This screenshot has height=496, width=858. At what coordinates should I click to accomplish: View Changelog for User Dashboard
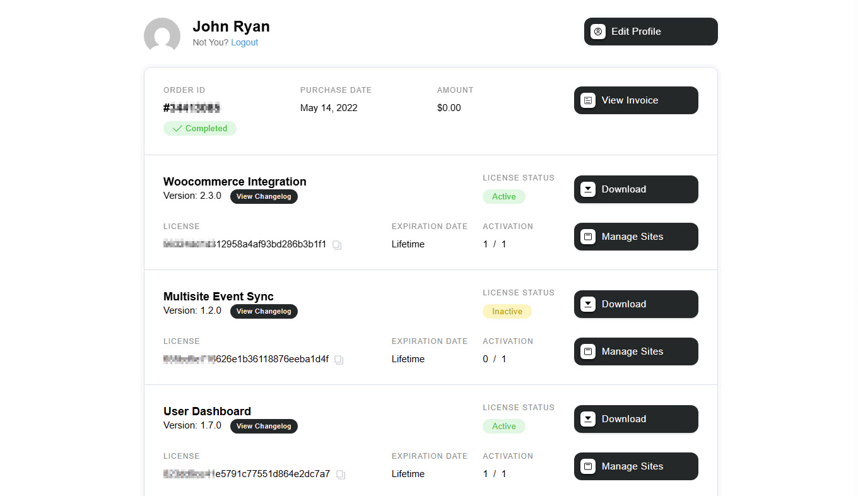click(264, 426)
